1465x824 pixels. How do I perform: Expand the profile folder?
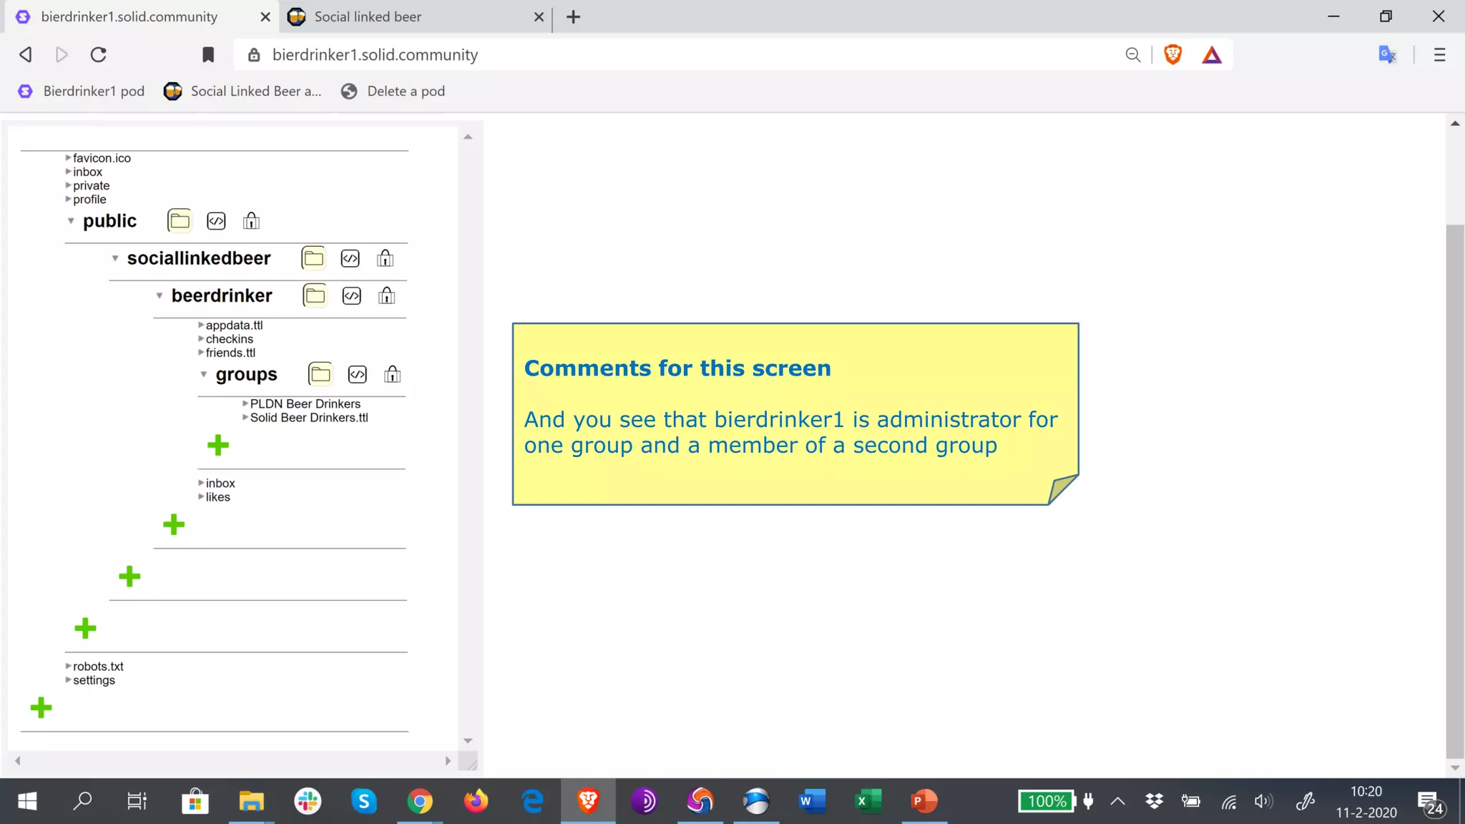point(69,200)
